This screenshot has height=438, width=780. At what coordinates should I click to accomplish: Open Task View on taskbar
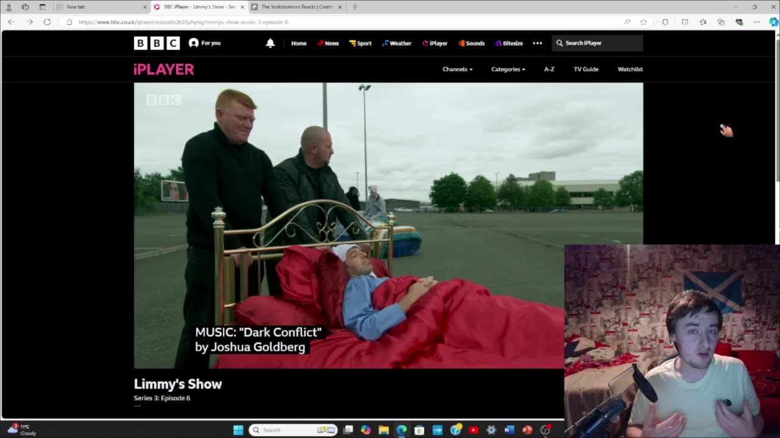[x=348, y=430]
